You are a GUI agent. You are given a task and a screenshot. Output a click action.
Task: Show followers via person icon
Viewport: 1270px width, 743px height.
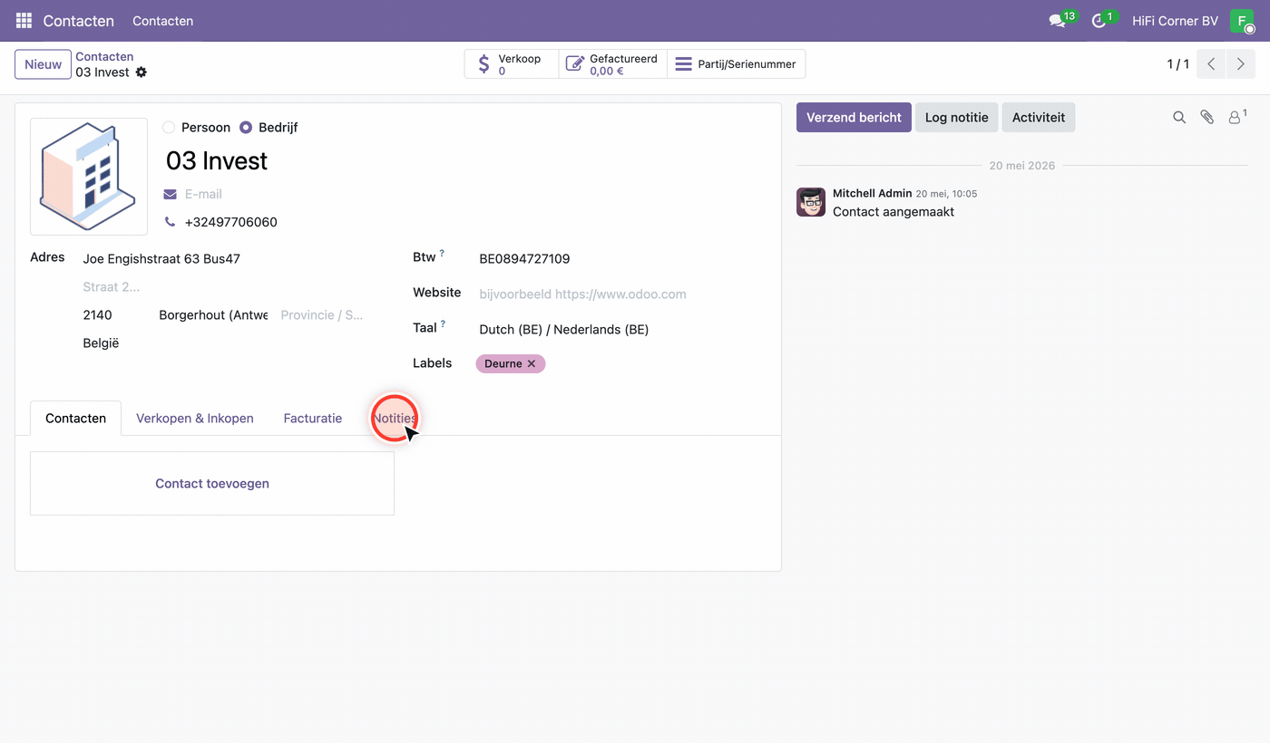click(1236, 117)
